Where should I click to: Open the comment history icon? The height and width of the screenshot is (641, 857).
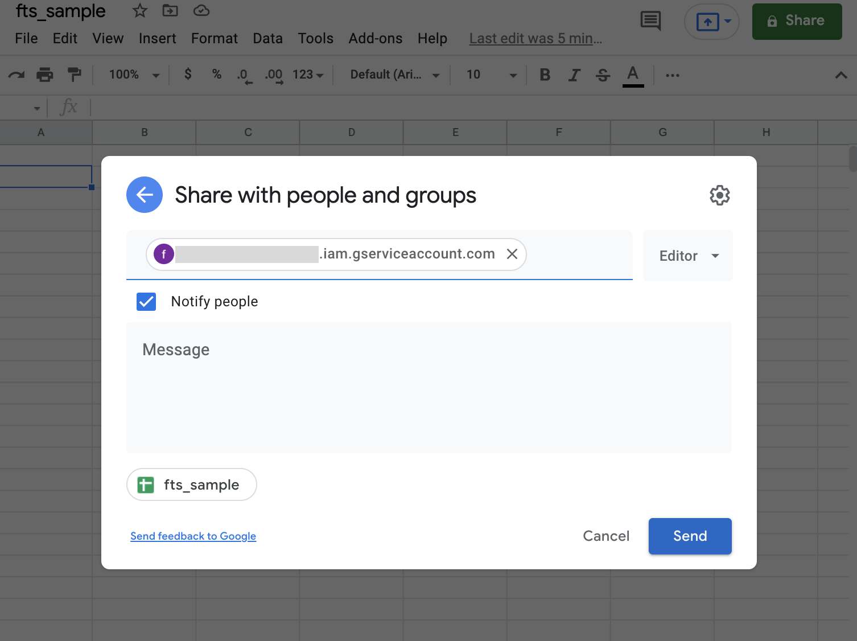(650, 21)
